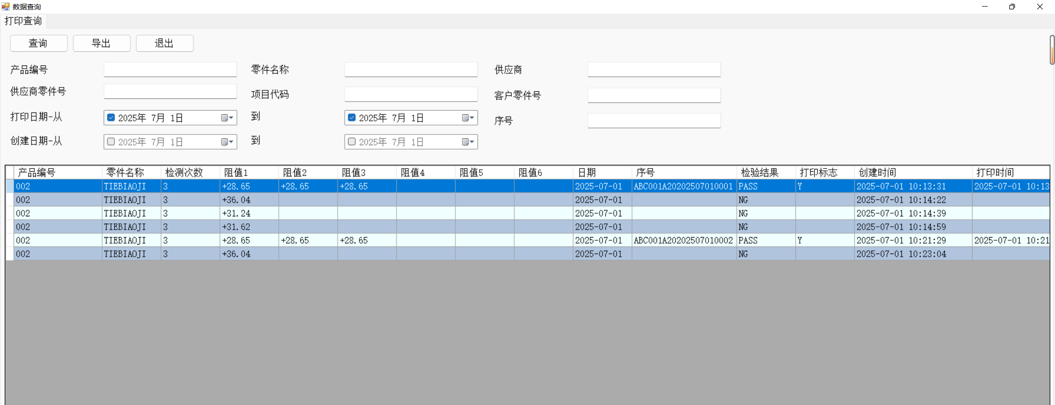Image resolution: width=1055 pixels, height=405 pixels.
Task: Click the vertical scrollbar thumb at right
Action: 1052,50
